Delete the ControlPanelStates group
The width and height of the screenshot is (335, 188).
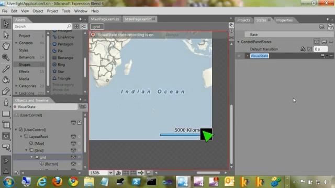[331, 42]
